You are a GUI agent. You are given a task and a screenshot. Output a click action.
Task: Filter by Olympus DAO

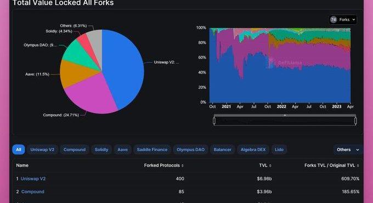click(190, 149)
